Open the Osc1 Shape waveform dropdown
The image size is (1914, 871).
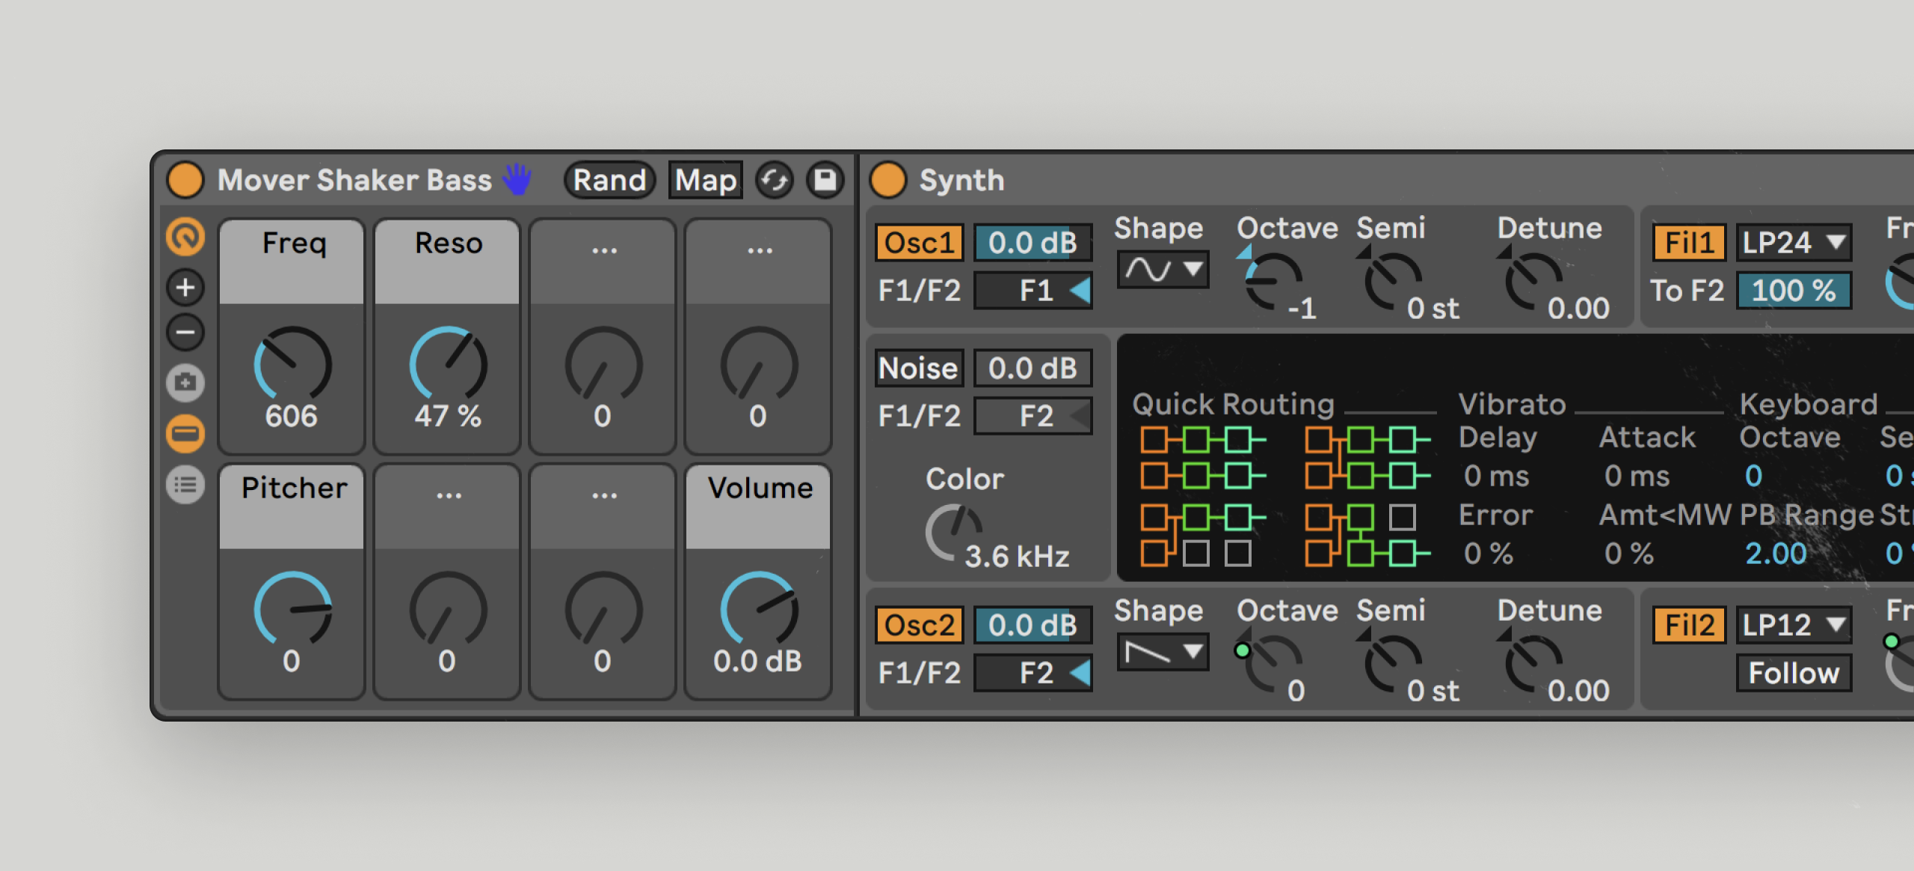tap(1163, 269)
